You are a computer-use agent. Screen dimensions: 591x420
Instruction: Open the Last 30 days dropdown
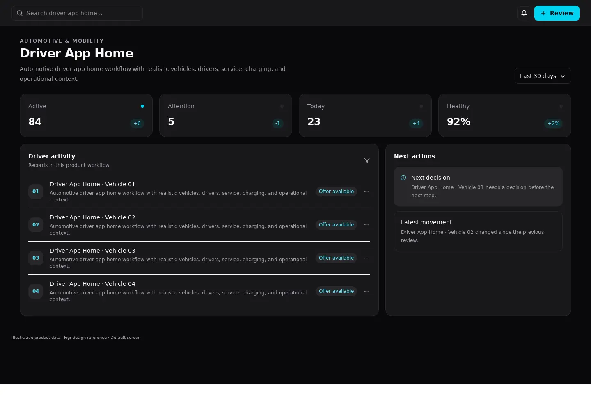(x=543, y=76)
